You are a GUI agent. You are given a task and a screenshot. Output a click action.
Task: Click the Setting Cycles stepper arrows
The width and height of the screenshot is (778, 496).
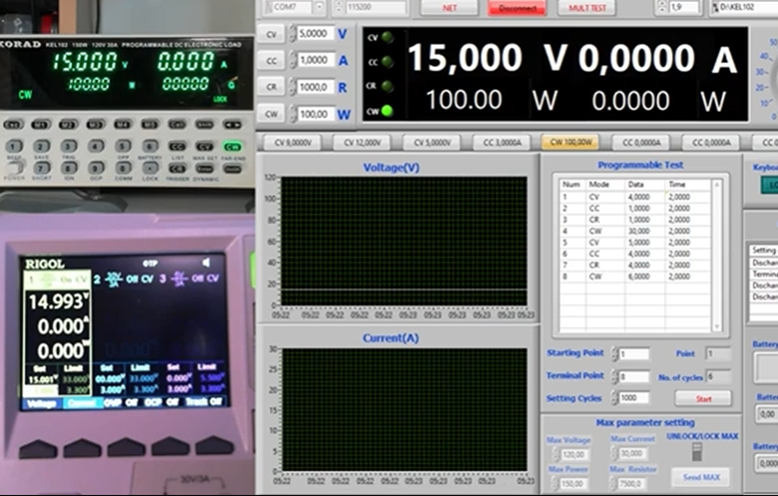[612, 397]
